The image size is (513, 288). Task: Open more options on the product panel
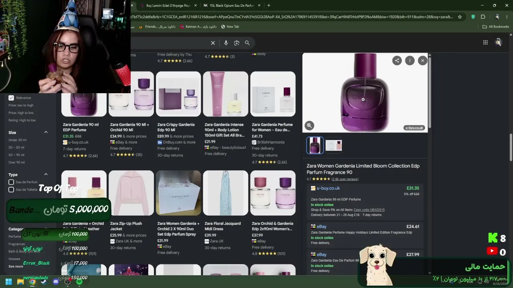(x=410, y=60)
